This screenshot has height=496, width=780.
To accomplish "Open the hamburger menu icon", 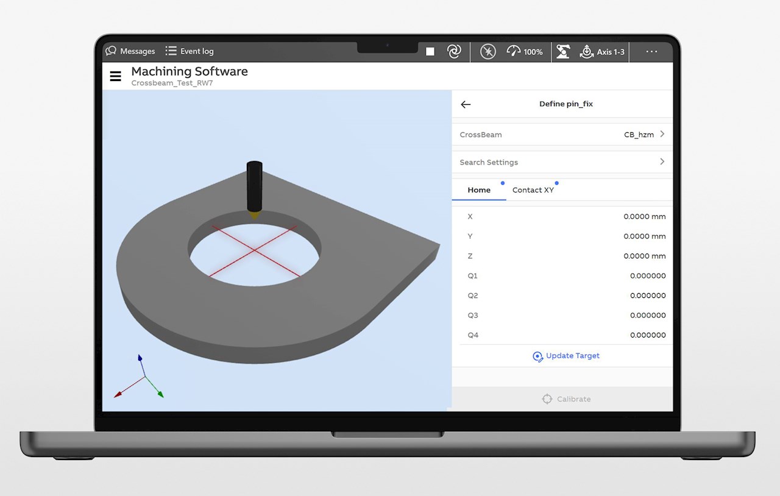I will pyautogui.click(x=115, y=76).
